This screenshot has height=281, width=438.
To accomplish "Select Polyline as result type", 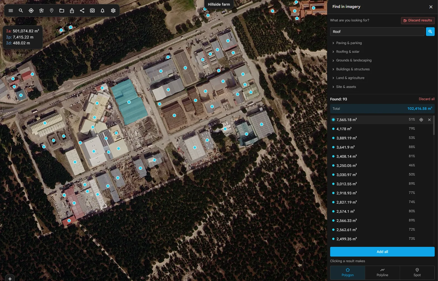I will tap(382, 273).
